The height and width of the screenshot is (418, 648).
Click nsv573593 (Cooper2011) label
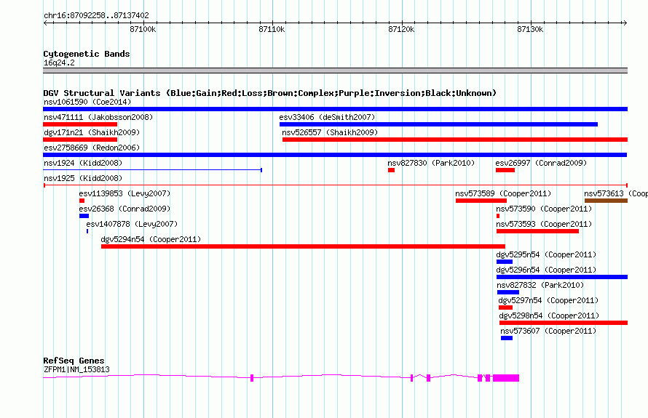click(x=544, y=224)
